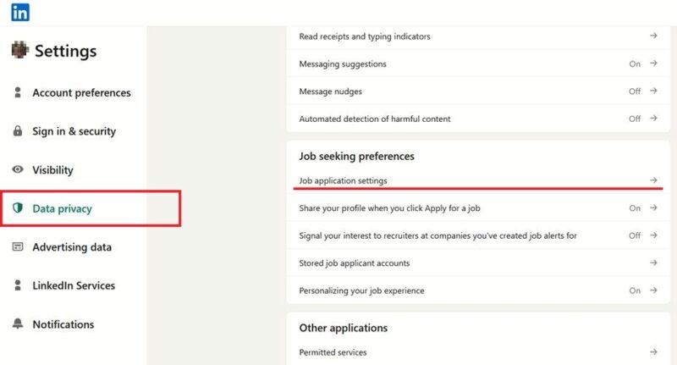The width and height of the screenshot is (677, 365).
Task: Toggle Automated detection of harmful content Off
Action: click(x=635, y=119)
